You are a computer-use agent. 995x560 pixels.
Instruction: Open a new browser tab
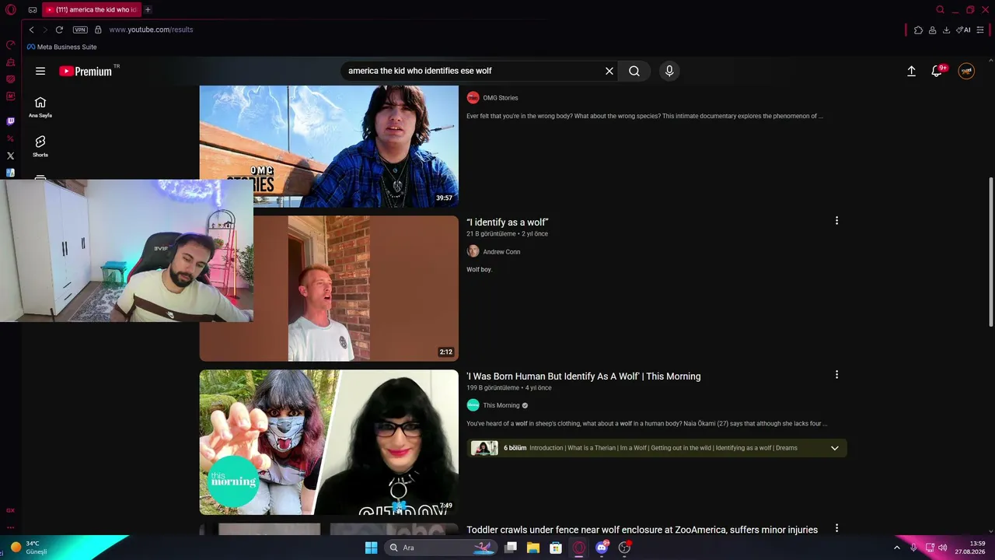point(148,10)
